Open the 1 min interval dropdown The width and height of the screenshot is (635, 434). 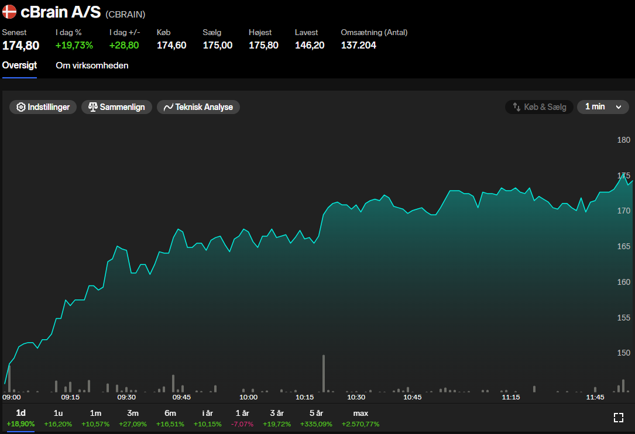click(603, 107)
